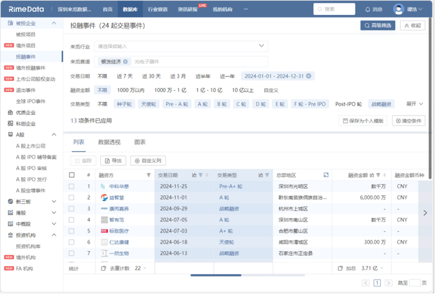Click the 跳至 page number input
The width and height of the screenshot is (435, 294).
click(x=414, y=283)
